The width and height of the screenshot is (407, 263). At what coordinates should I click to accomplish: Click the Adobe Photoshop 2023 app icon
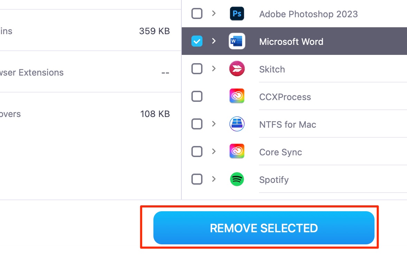pyautogui.click(x=237, y=13)
